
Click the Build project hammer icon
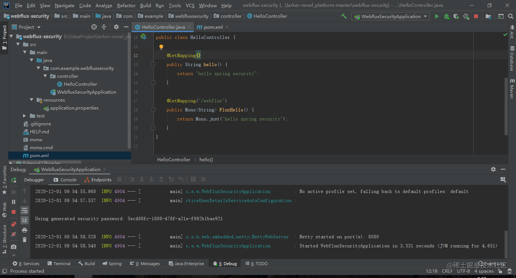344,16
